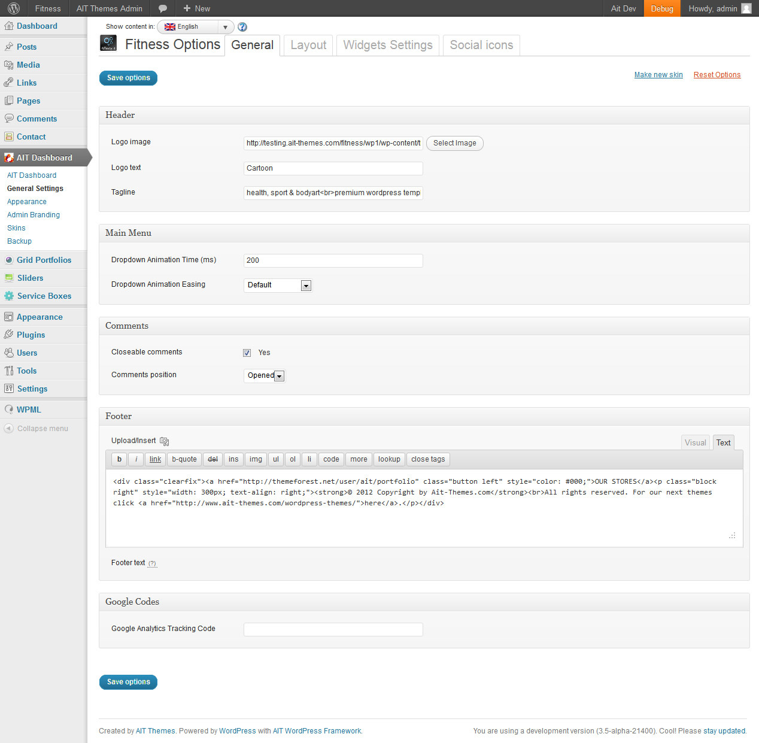Click the 'link' quicktag button
This screenshot has height=743, width=759.
click(155, 459)
